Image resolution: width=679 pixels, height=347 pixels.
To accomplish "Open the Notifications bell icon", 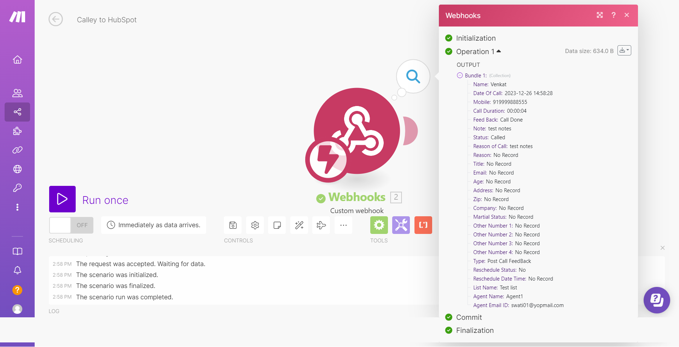I will [17, 270].
